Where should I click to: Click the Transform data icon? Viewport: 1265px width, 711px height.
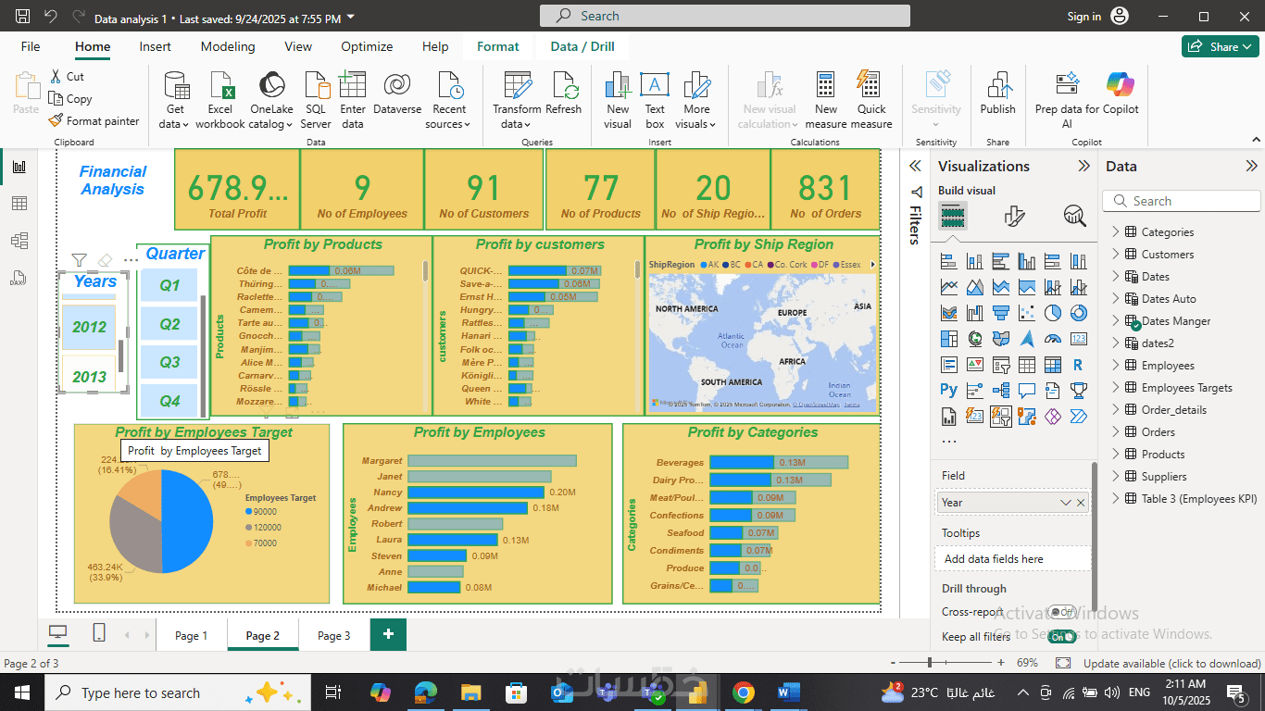point(517,87)
